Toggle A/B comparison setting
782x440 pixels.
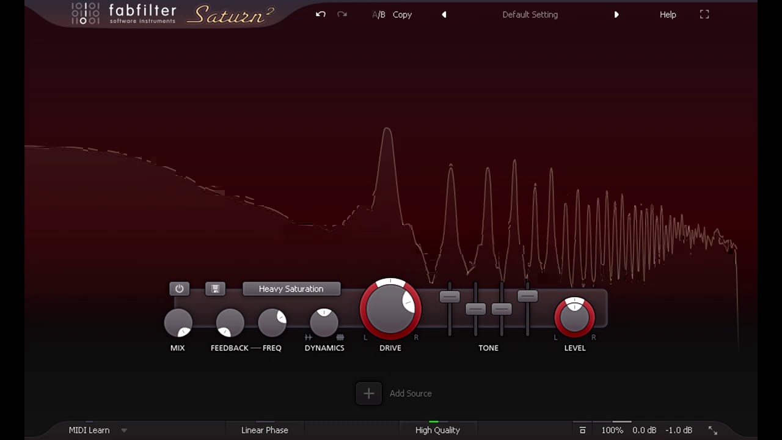coord(378,14)
